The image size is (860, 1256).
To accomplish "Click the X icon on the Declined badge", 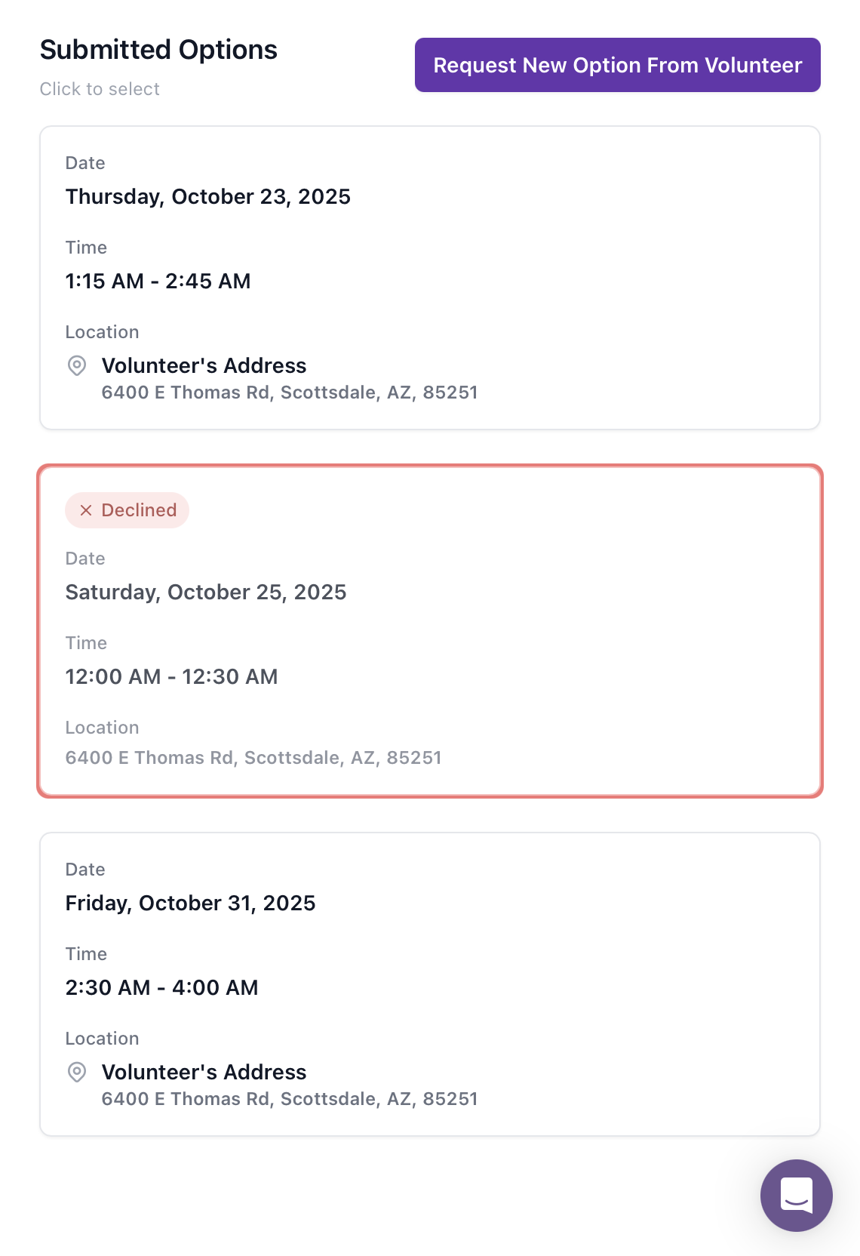I will [x=86, y=509].
